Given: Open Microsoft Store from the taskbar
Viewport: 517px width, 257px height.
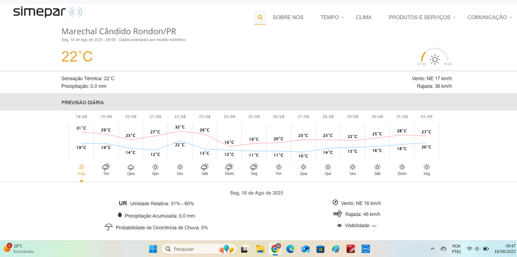Looking at the screenshot, I should click(321, 249).
